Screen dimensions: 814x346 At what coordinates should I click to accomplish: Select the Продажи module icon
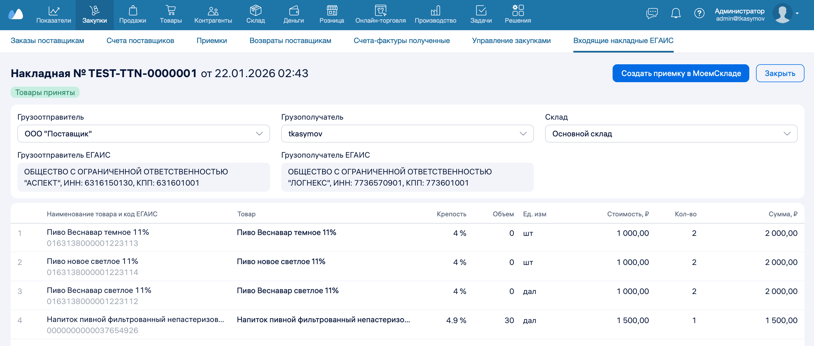pyautogui.click(x=132, y=10)
